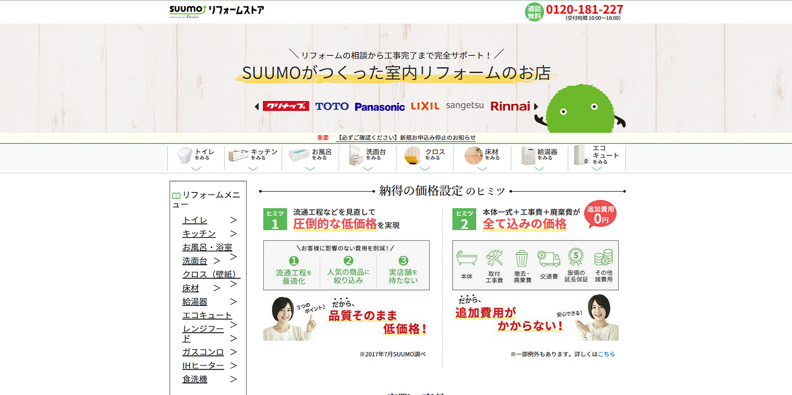Viewport: 792px width, 395px height.
Task: Open sidebar link ガスコンロ
Action: [203, 352]
